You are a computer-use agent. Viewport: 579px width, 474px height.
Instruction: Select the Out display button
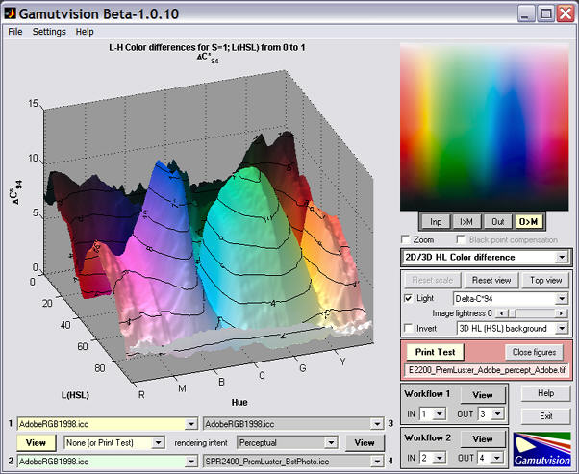coord(498,221)
